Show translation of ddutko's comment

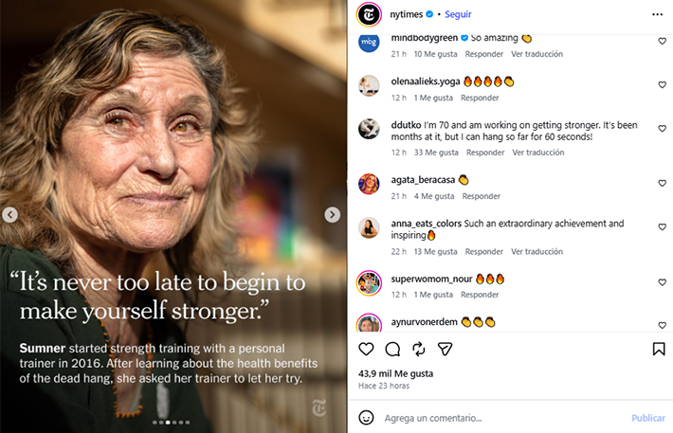point(537,153)
